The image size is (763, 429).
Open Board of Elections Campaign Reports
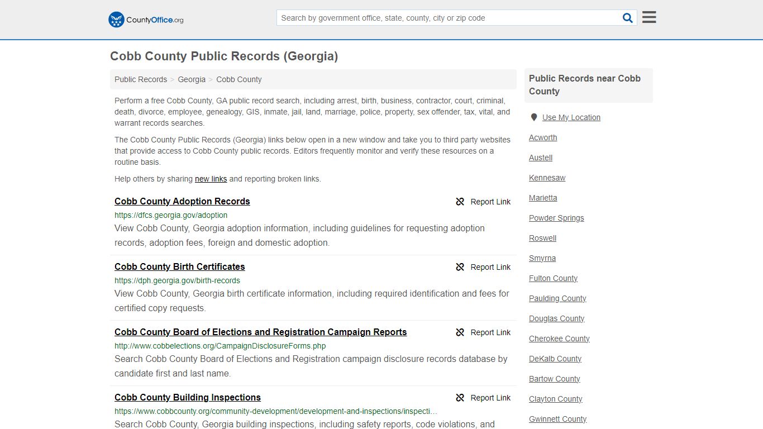261,332
